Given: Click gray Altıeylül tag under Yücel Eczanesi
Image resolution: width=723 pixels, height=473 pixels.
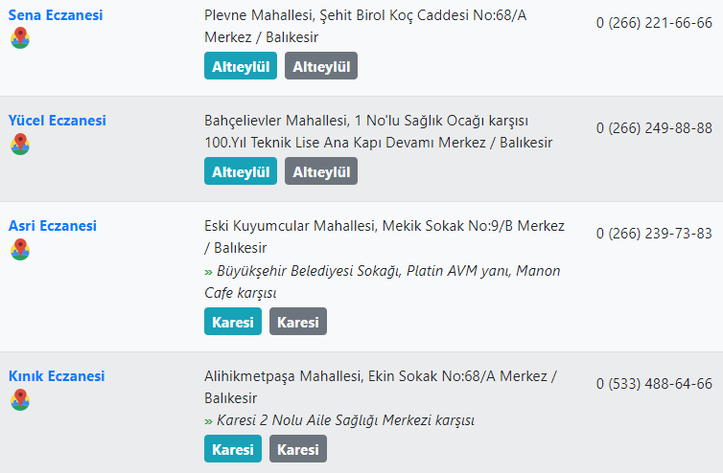Looking at the screenshot, I should [321, 171].
